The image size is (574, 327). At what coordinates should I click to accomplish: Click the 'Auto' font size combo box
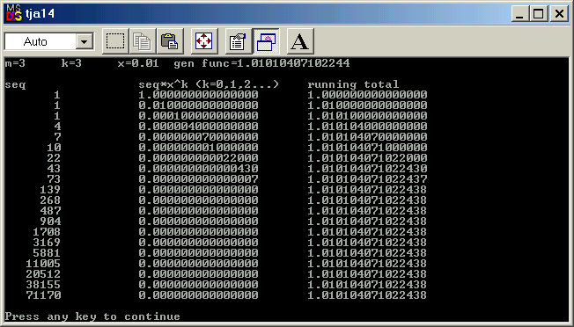[x=49, y=41]
